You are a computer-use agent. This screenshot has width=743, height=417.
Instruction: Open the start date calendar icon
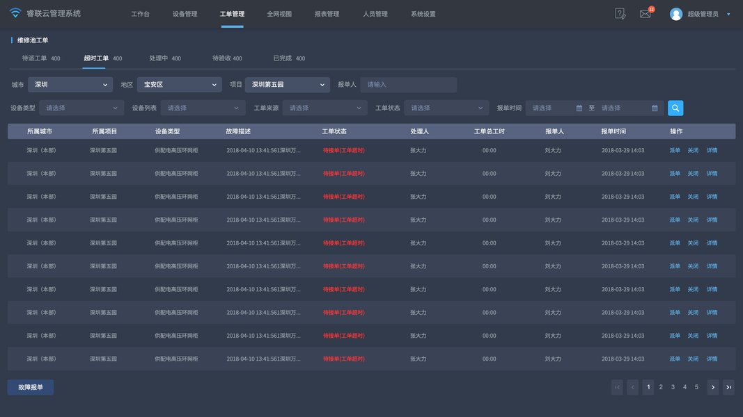tap(579, 108)
